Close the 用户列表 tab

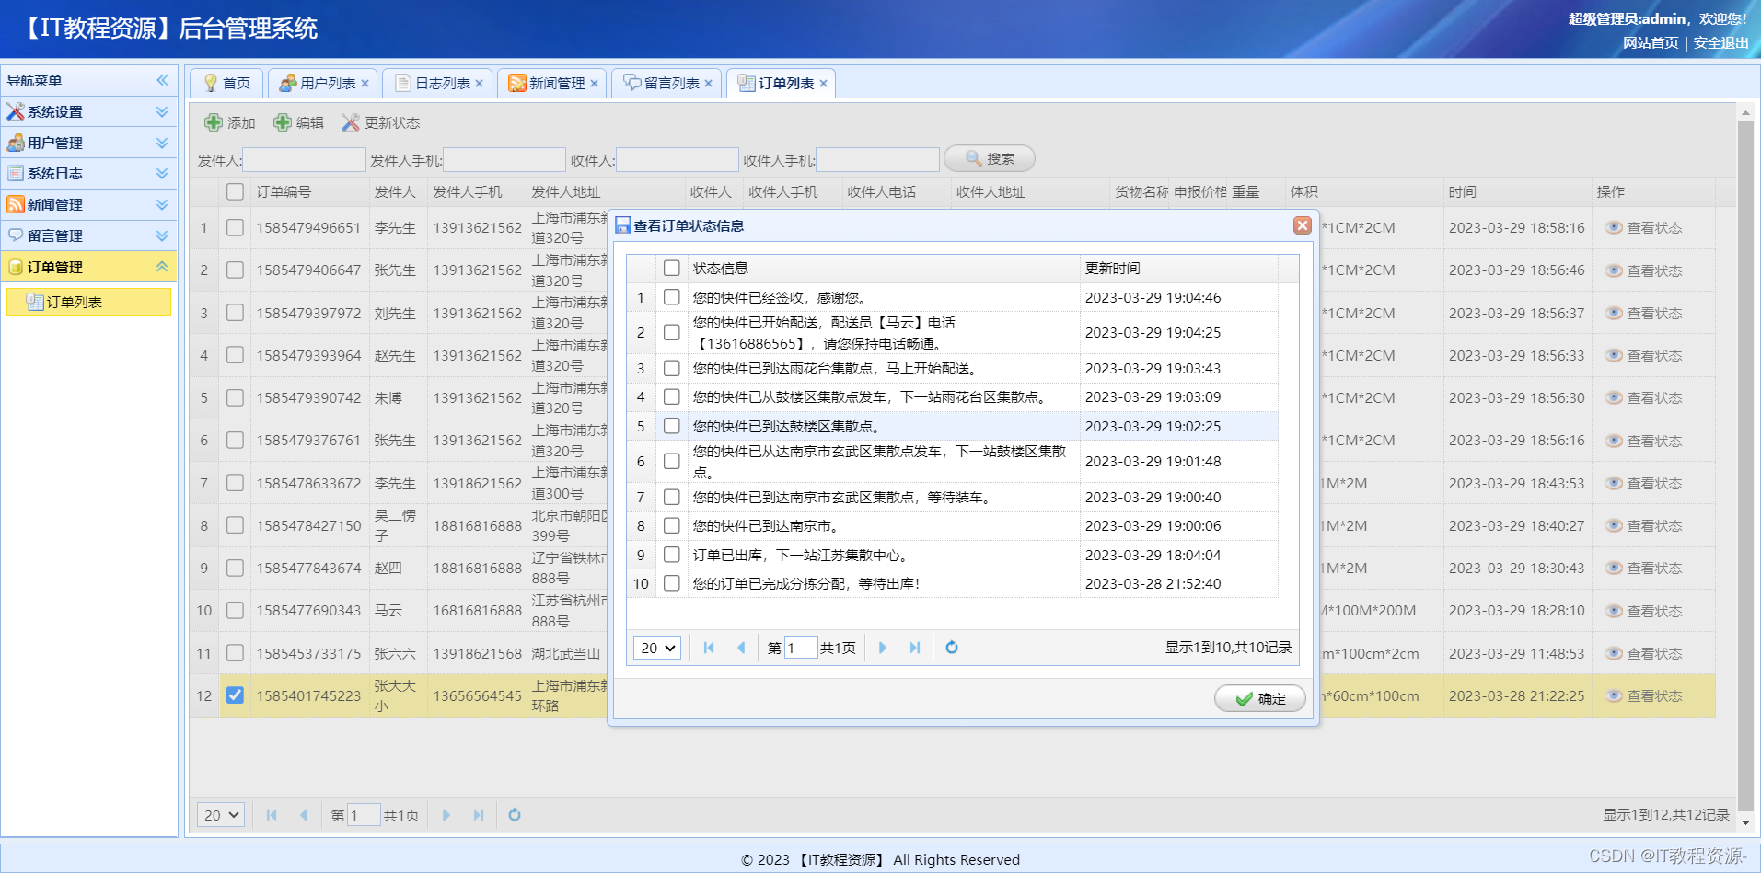(x=365, y=84)
